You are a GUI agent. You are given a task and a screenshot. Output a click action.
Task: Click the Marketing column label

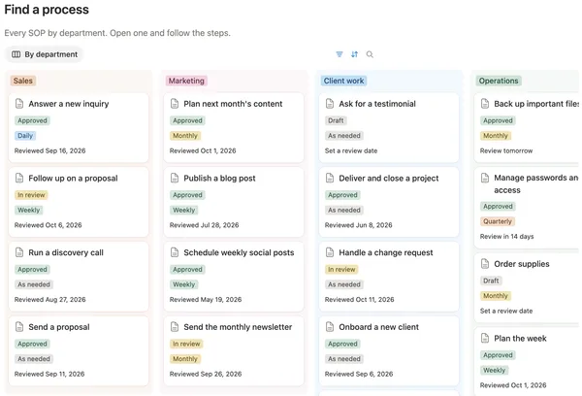click(x=186, y=81)
